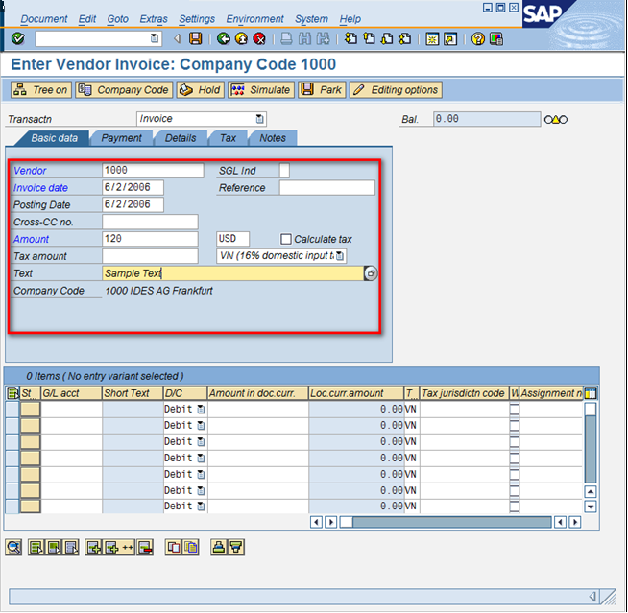Click the Reference input field
Screen dimensions: 628x613
[x=326, y=188]
